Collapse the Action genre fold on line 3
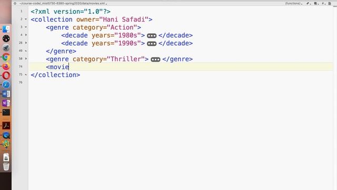Image resolution: width=337 pixels, height=190 pixels. pyautogui.click(x=26, y=27)
